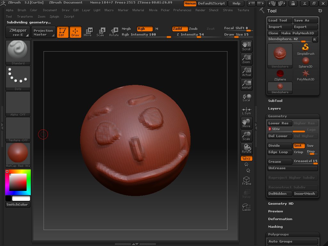Open the Dots stroke picker
The image size is (328, 246).
point(18,78)
